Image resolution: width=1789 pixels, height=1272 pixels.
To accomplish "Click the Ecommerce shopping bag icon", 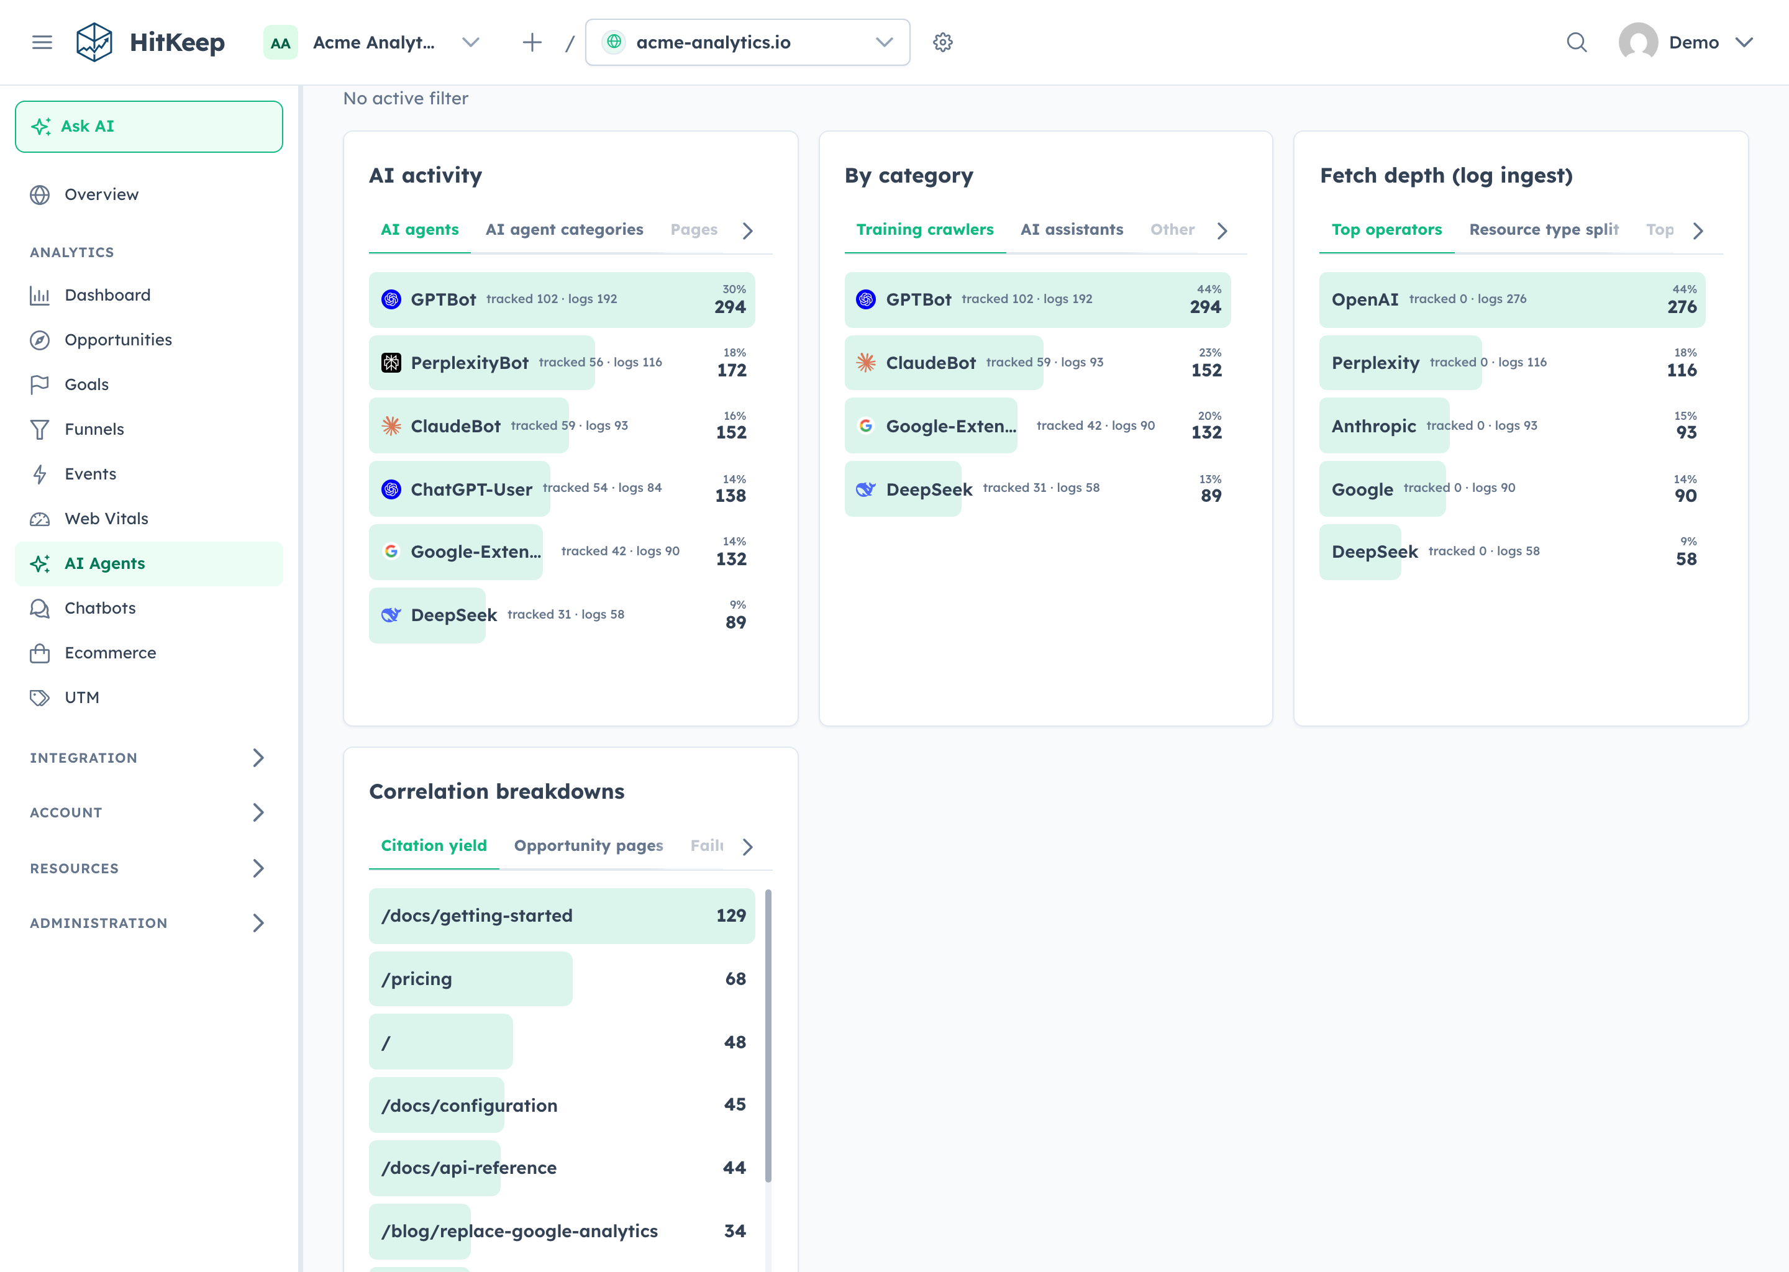I will (x=40, y=652).
